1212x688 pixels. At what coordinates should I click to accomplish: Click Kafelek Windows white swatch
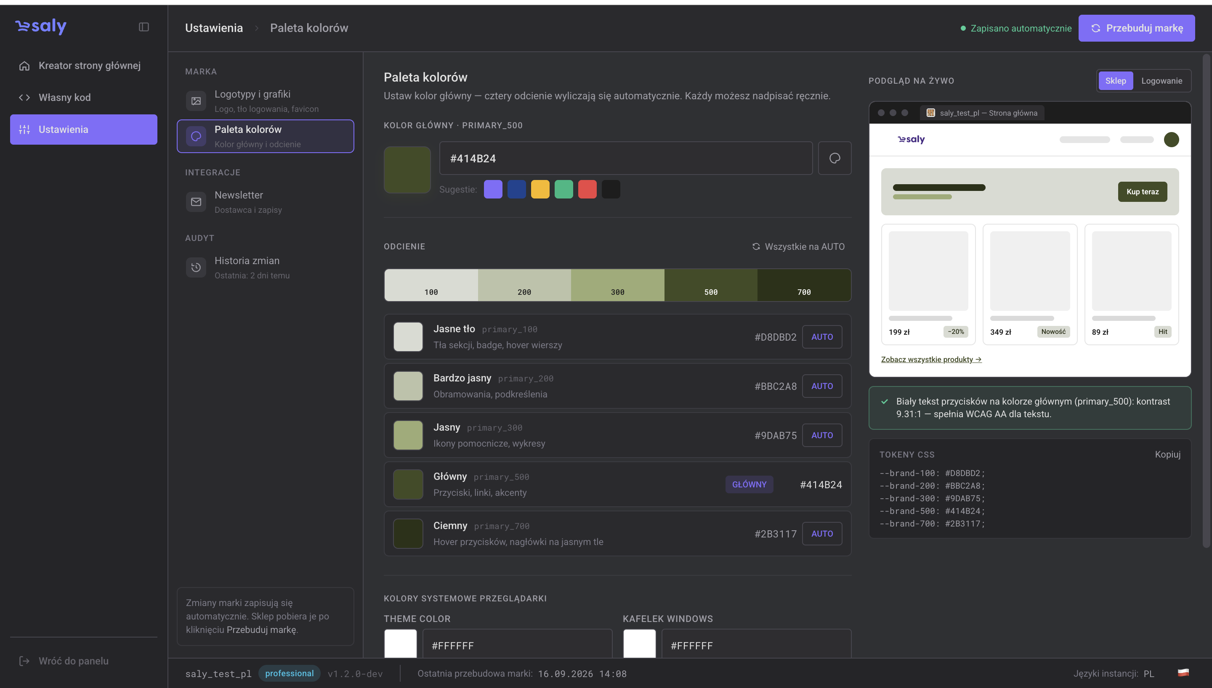click(x=639, y=643)
